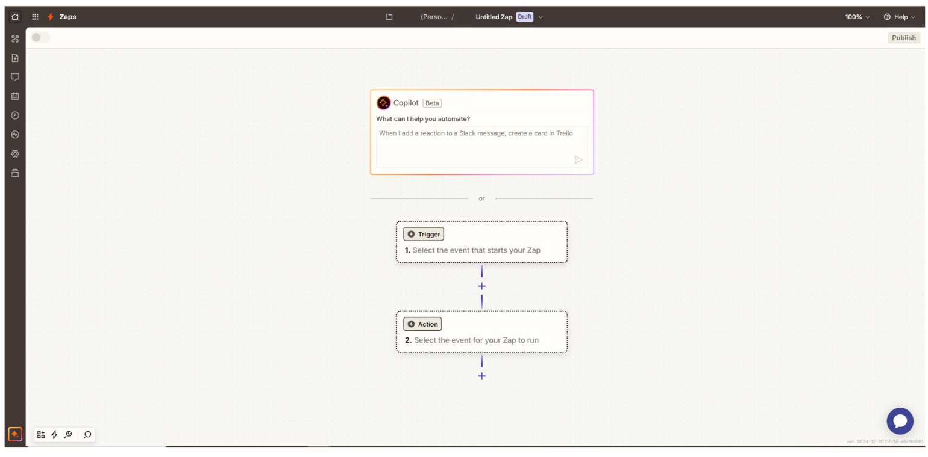
Task: Focus the Copilot prompt text box
Action: click(482, 147)
